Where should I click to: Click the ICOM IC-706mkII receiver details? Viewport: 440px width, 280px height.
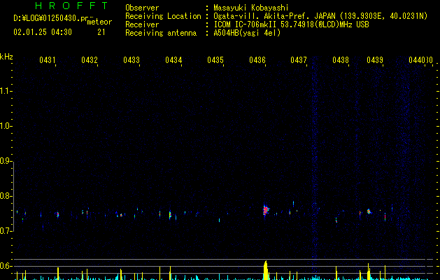point(291,24)
